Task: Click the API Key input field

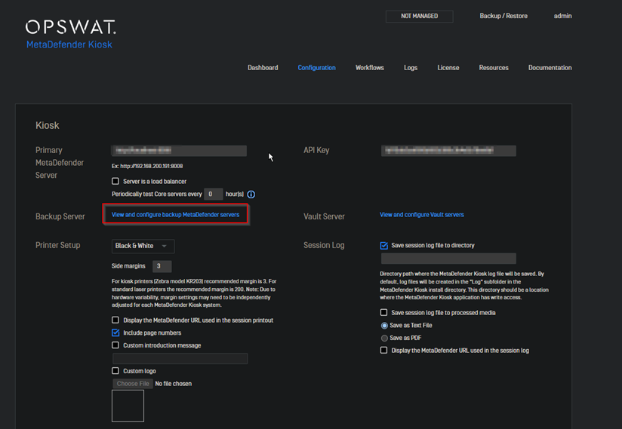Action: [x=448, y=151]
